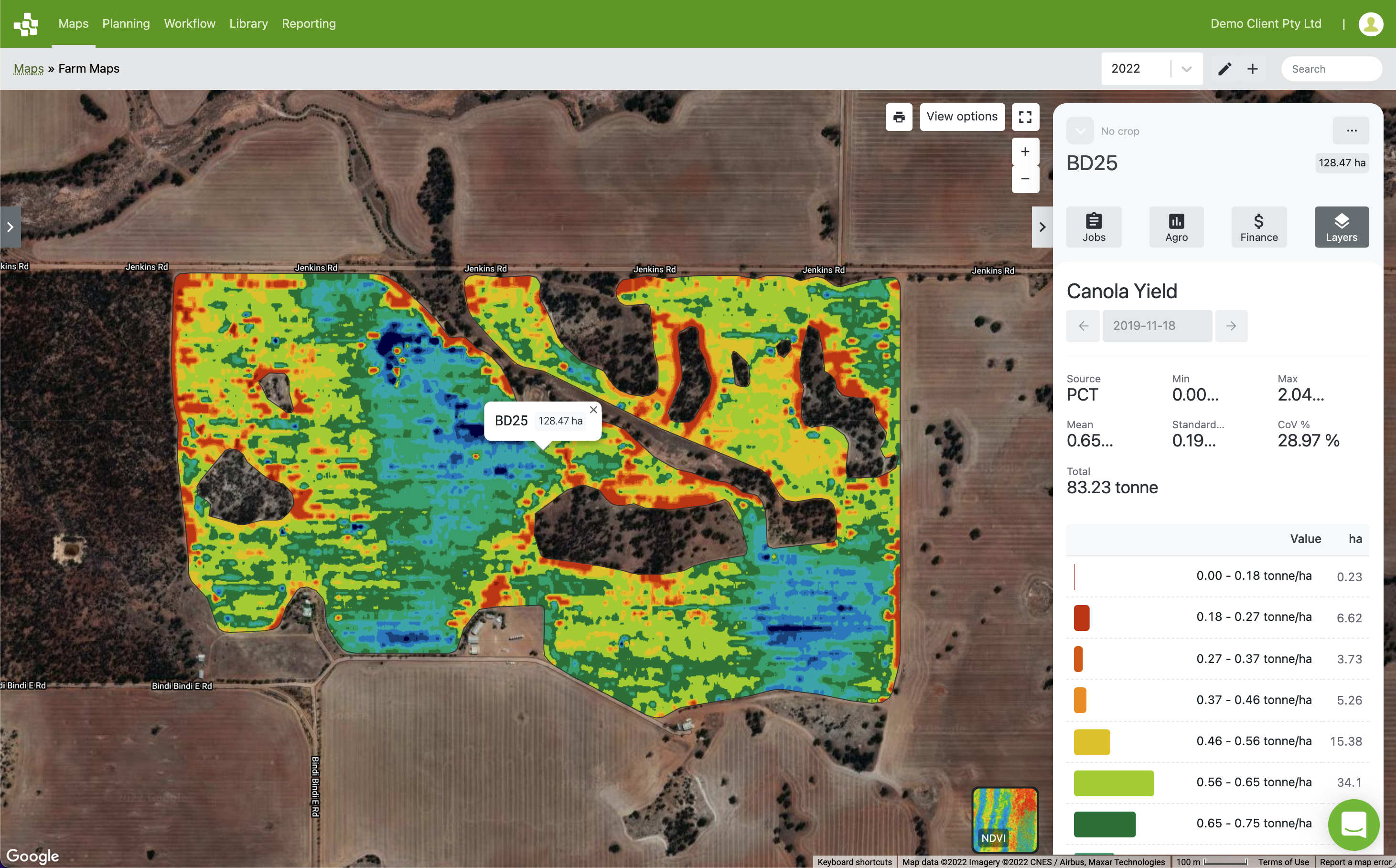The height and width of the screenshot is (868, 1396).
Task: Open the user profile avatar
Action: [1371, 24]
